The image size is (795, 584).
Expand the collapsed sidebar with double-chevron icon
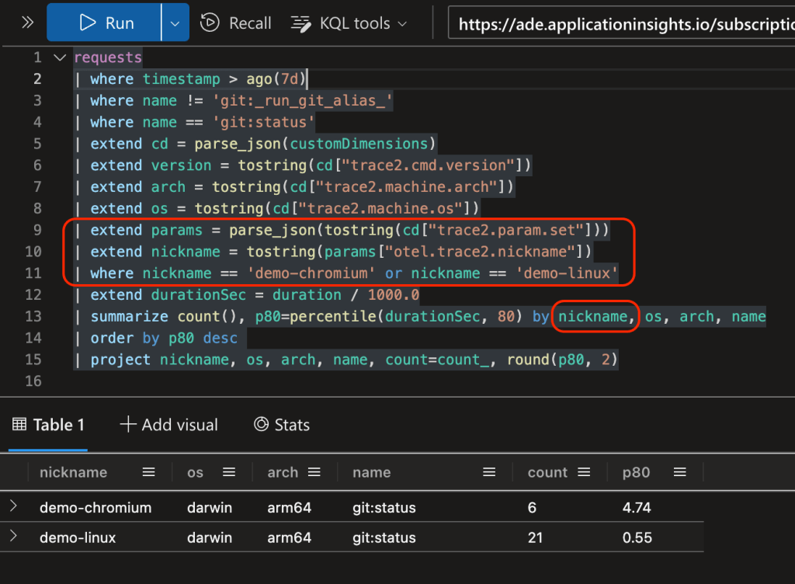pos(26,23)
